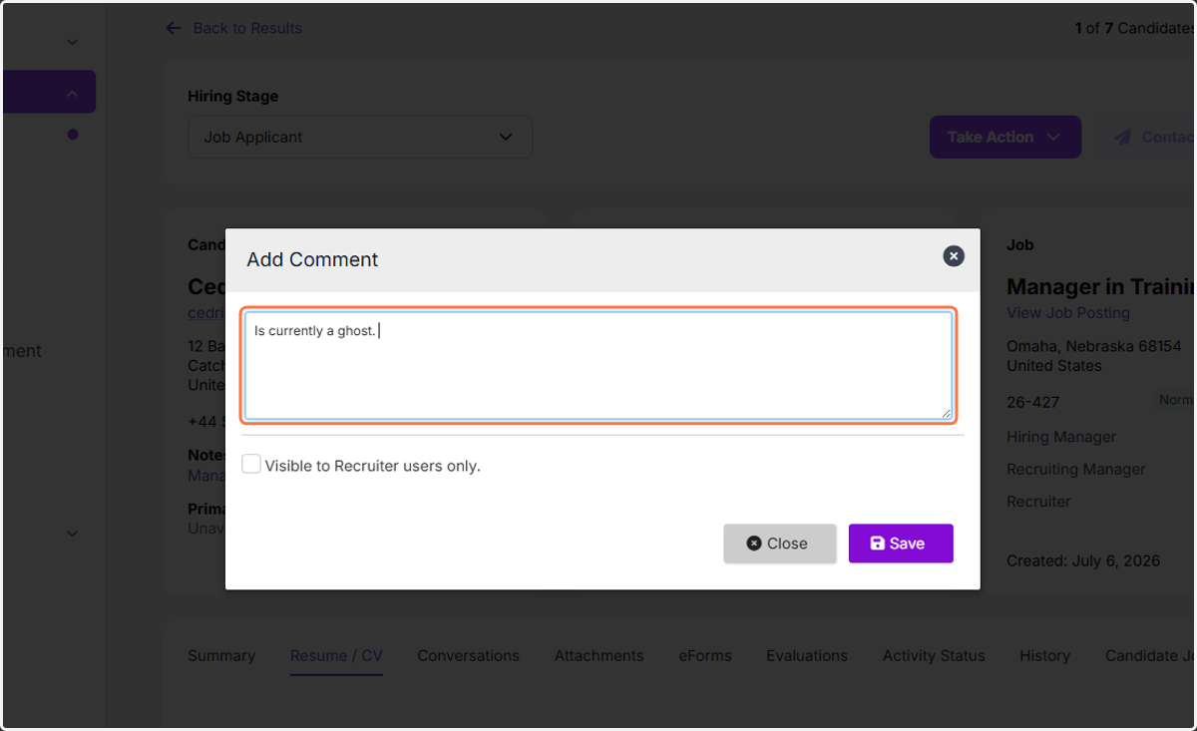Click the back arrow icon

[174, 28]
